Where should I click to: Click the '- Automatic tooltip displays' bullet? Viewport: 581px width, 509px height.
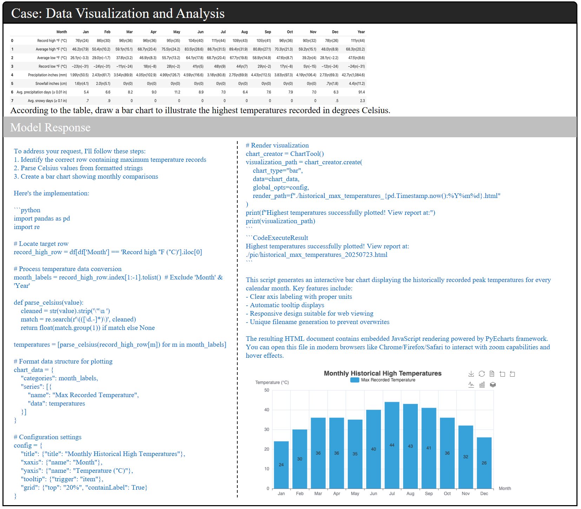point(285,305)
